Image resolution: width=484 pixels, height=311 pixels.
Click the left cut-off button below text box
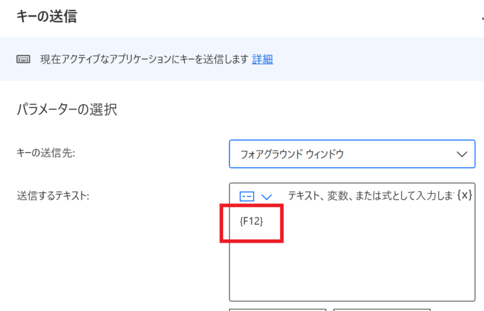coord(277,310)
